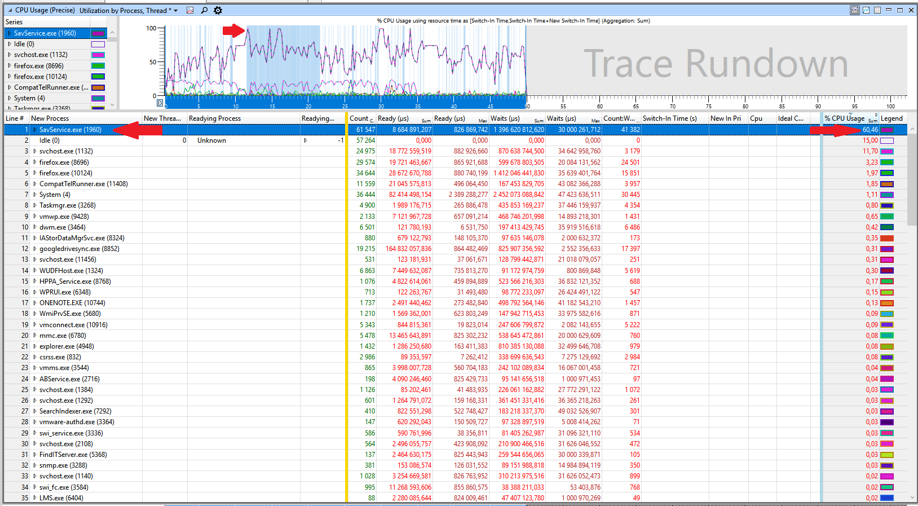Image resolution: width=918 pixels, height=506 pixels.
Task: Click the search magnifier icon
Action: (204, 10)
